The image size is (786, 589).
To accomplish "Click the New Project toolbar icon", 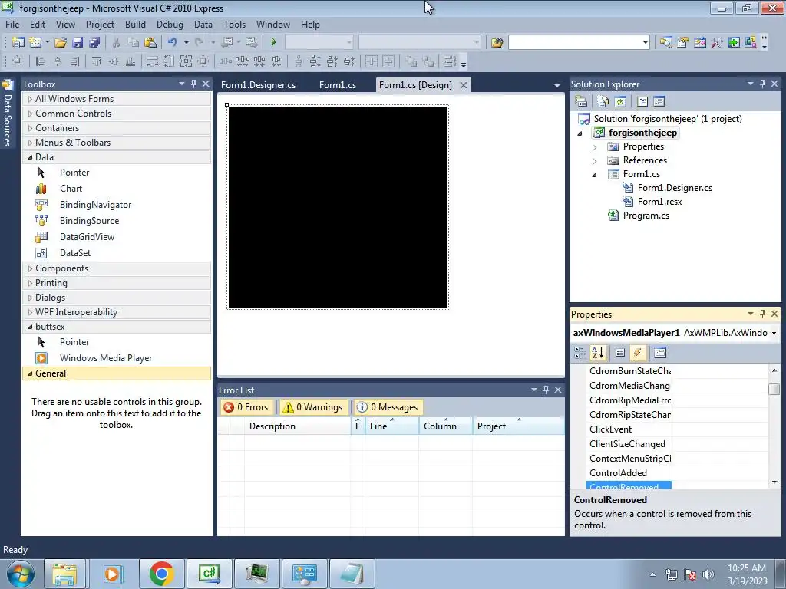I will coord(18,42).
